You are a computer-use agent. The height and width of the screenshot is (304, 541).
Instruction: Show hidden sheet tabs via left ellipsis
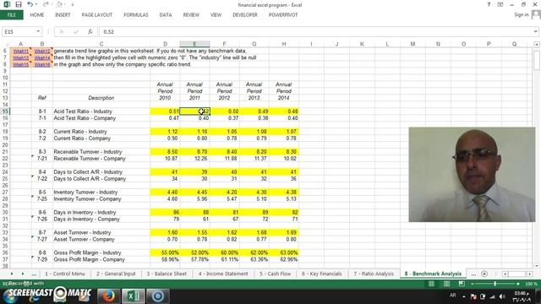tap(34, 274)
